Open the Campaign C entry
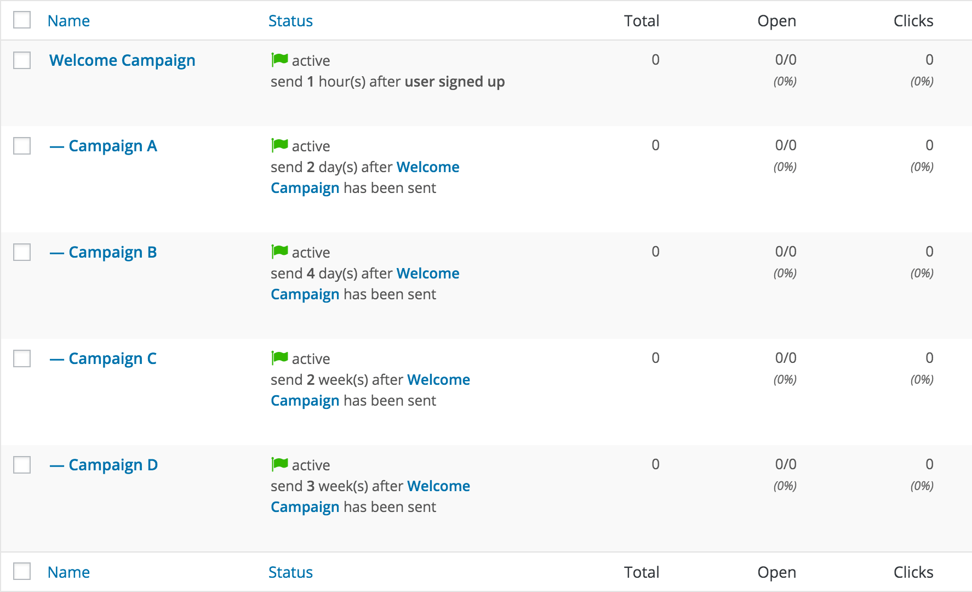 pos(113,358)
